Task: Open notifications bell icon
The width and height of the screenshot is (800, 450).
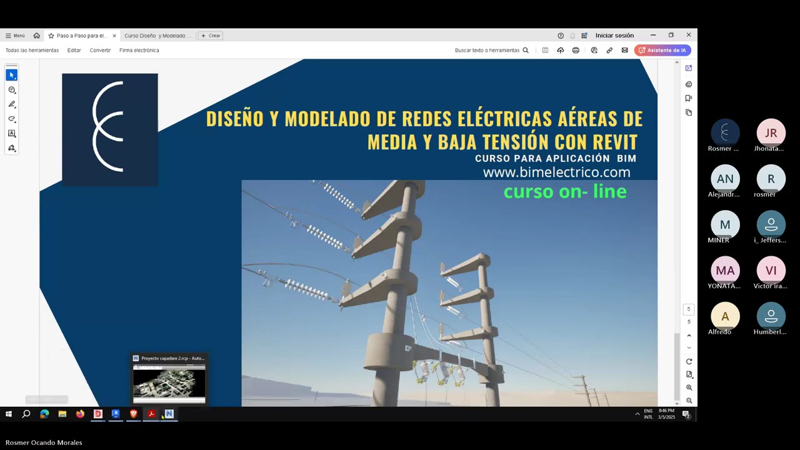Action: (572, 36)
